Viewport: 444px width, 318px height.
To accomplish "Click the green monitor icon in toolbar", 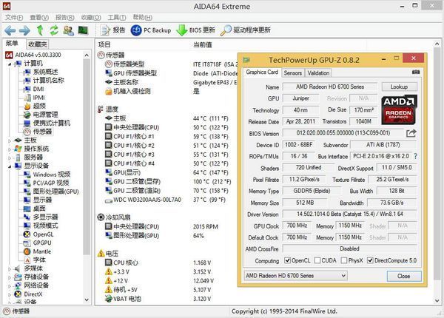I will (83, 30).
